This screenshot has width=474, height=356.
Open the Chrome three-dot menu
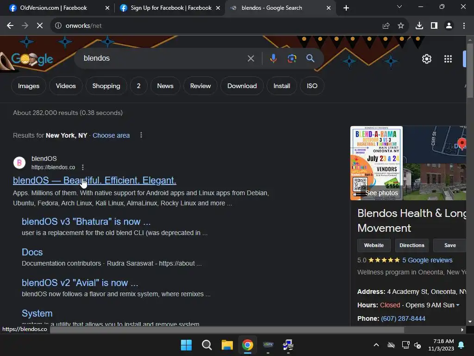point(464,26)
